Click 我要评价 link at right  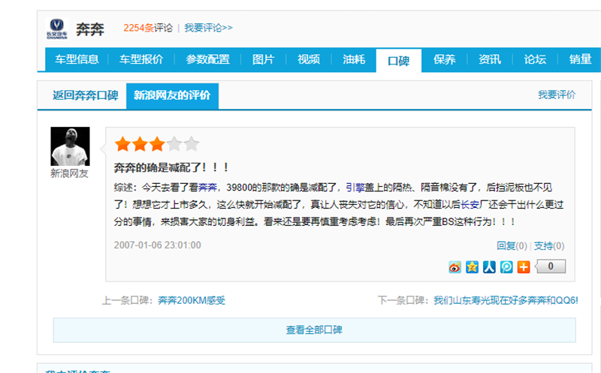click(557, 95)
